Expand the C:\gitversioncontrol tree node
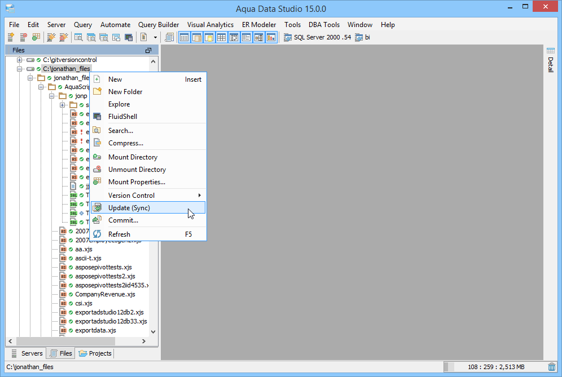The width and height of the screenshot is (562, 377). pyautogui.click(x=19, y=60)
